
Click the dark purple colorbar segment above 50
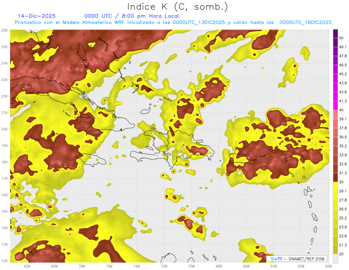[335, 34]
